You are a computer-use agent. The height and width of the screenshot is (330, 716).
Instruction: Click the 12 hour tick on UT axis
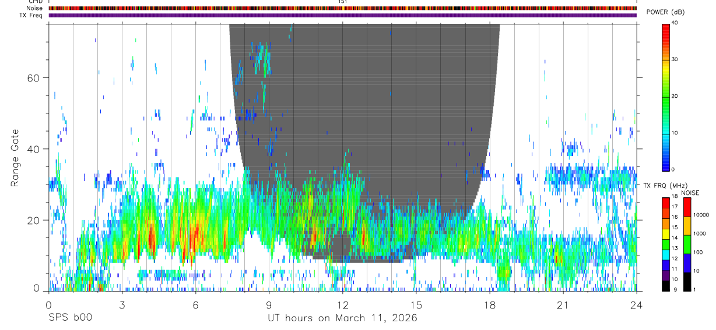[x=342, y=304]
